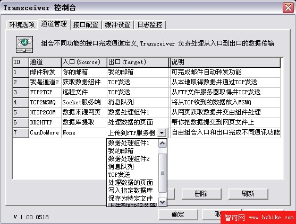Click the Transceiver globe channel icon
The image size is (296, 224).
click(24, 44)
